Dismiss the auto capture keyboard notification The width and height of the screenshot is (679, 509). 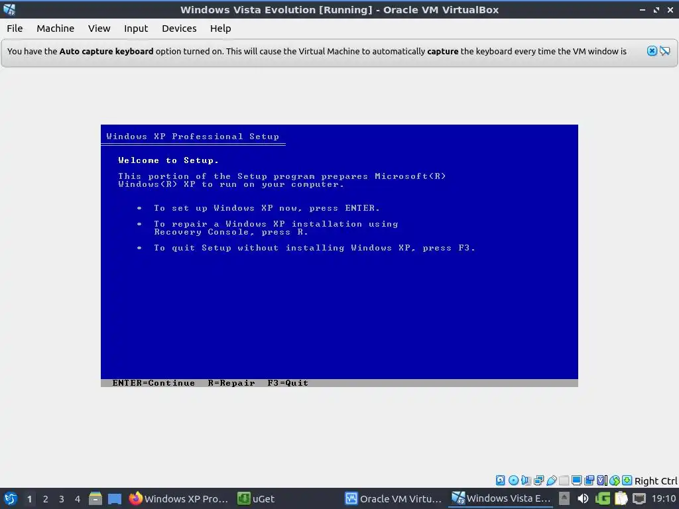click(652, 51)
